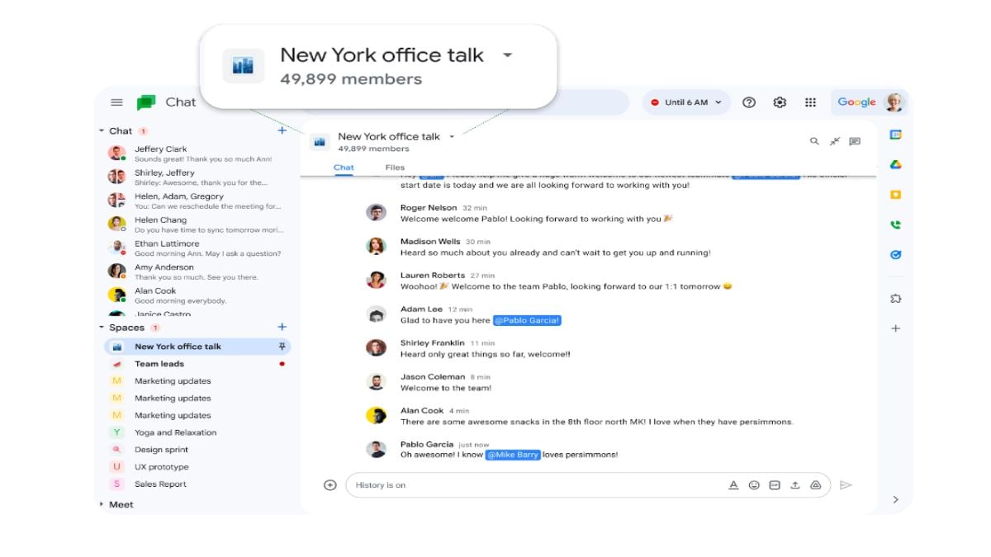Open the add-ons puzzle piece icon
The height and width of the screenshot is (557, 991).
click(895, 298)
